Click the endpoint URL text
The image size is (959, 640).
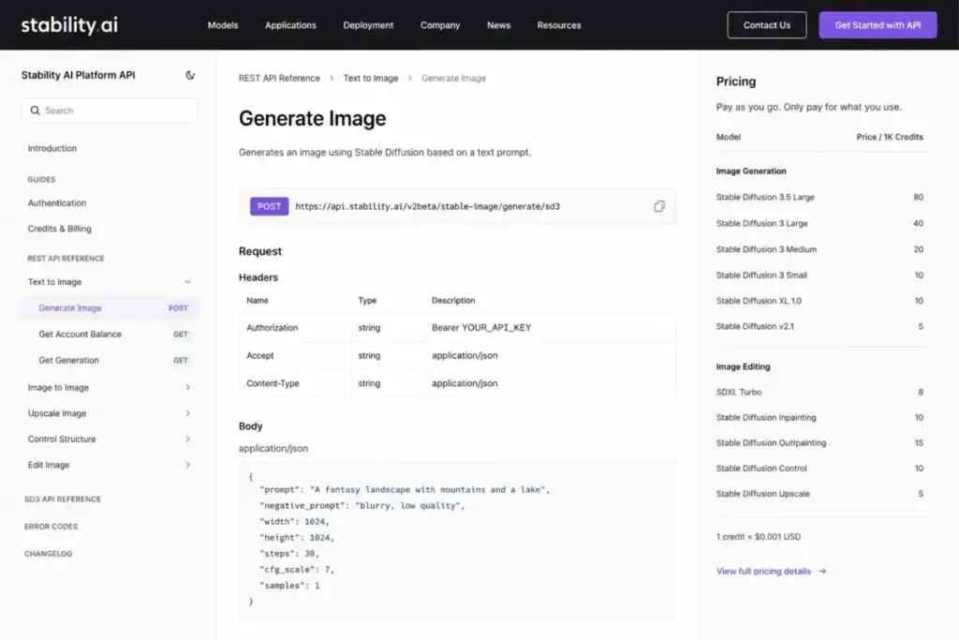point(427,206)
